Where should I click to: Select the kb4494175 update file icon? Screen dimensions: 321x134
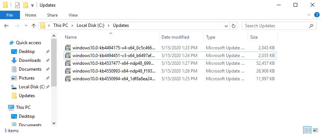click(x=68, y=48)
